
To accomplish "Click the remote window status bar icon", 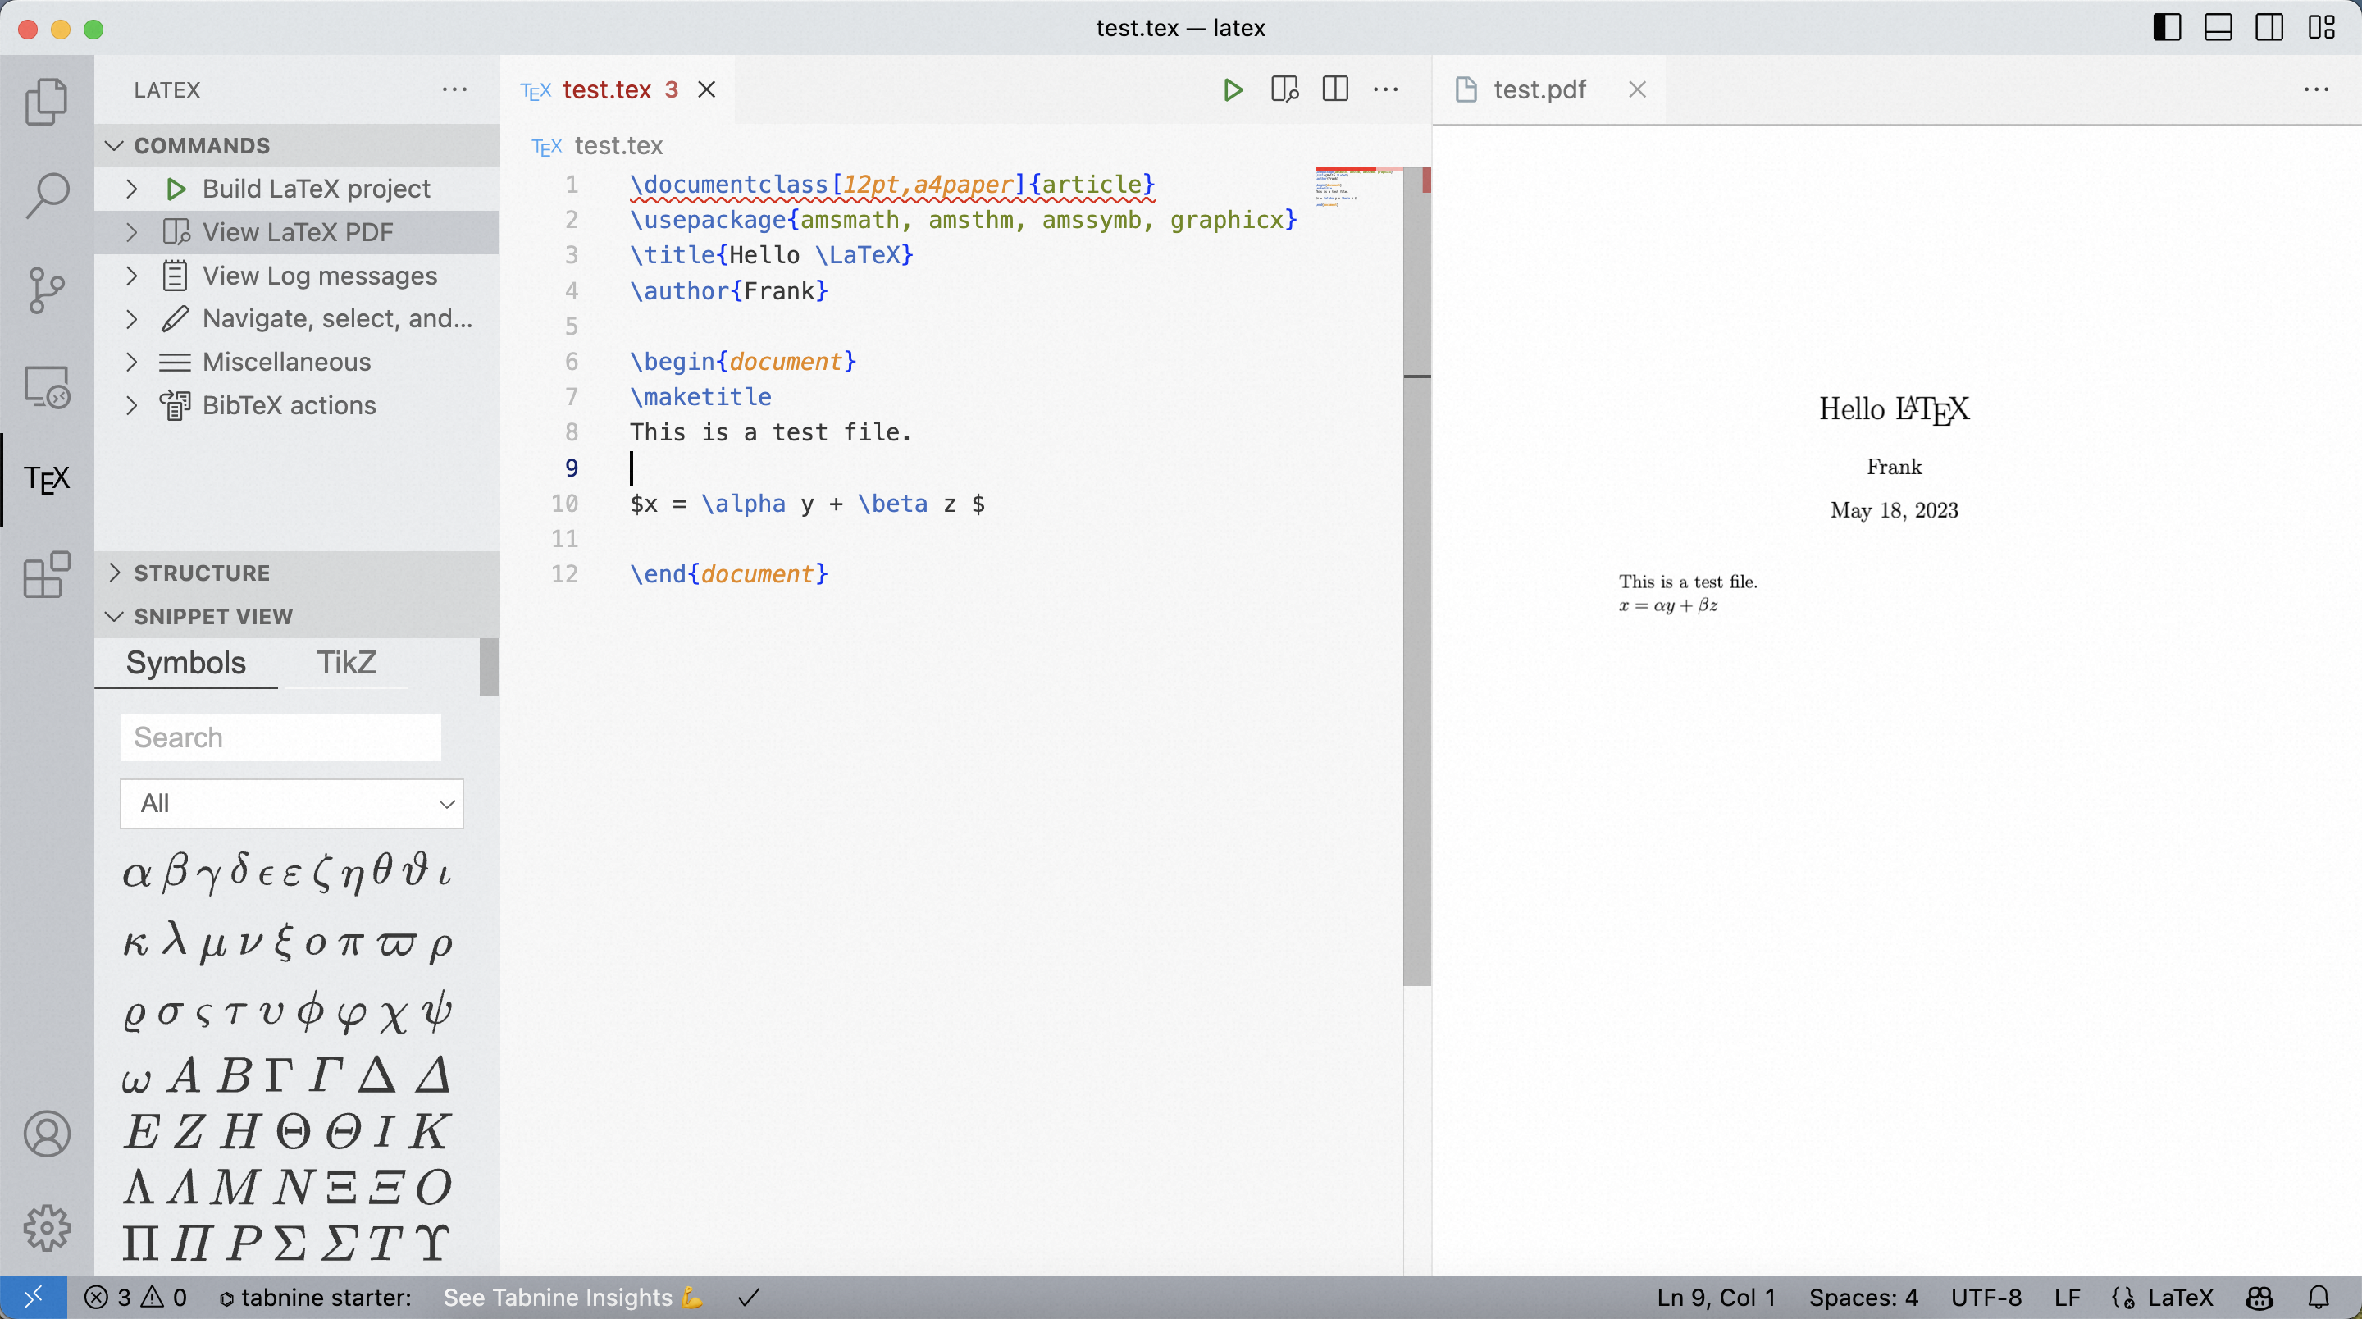I will 33,1297.
